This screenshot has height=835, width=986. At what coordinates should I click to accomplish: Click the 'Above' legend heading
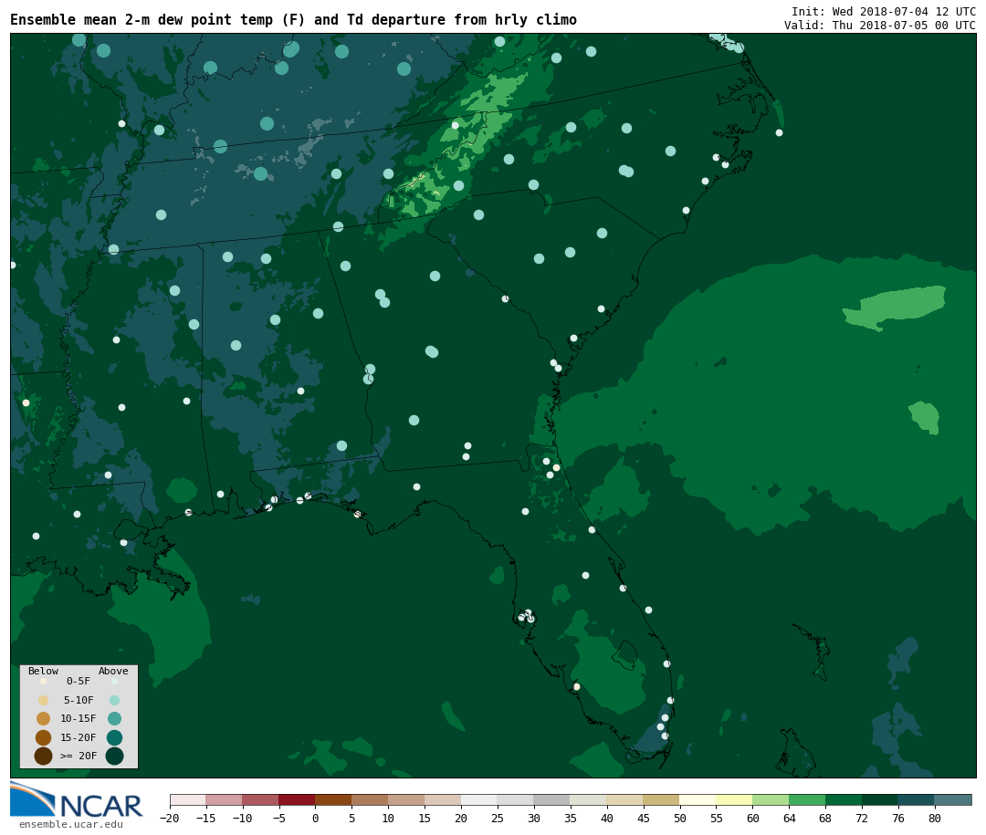(113, 671)
